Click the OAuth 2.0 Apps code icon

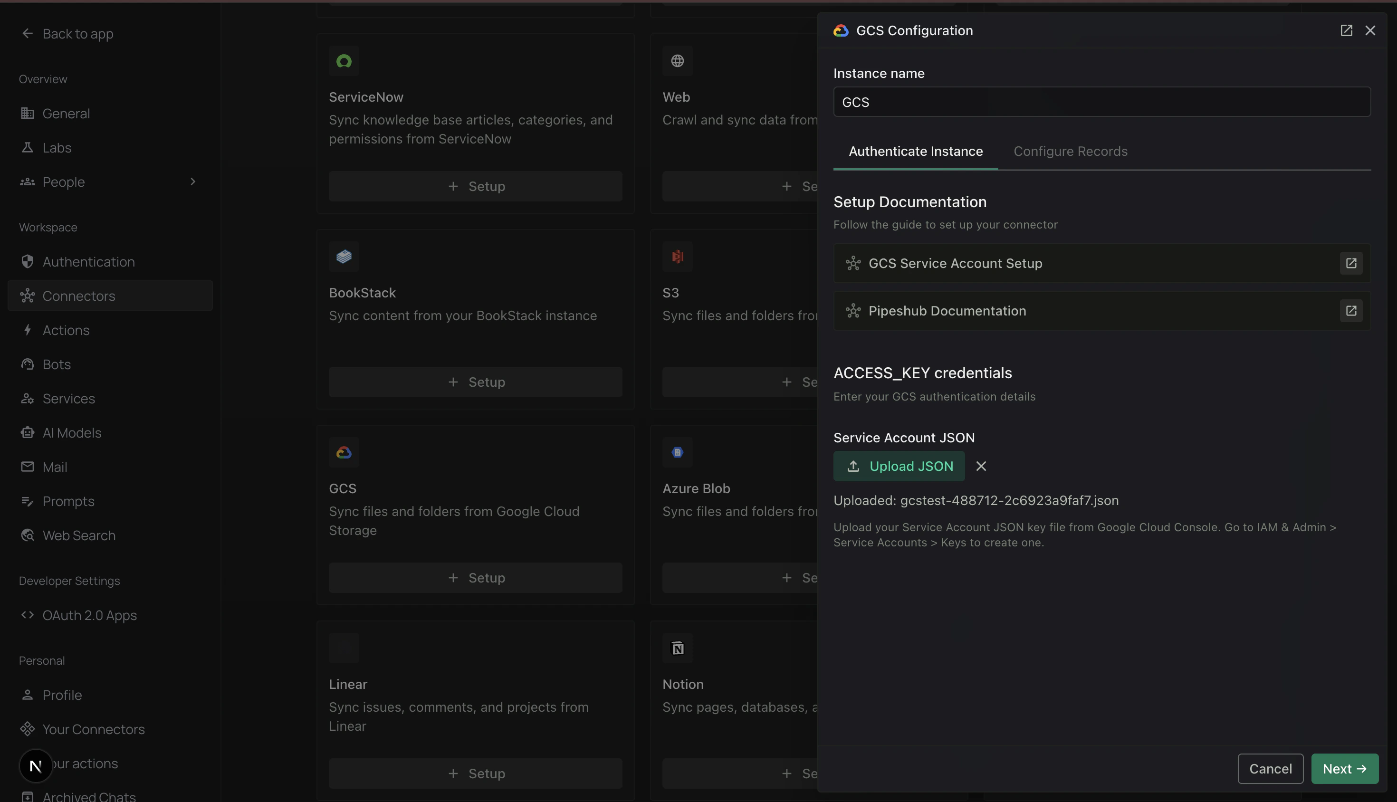click(27, 615)
